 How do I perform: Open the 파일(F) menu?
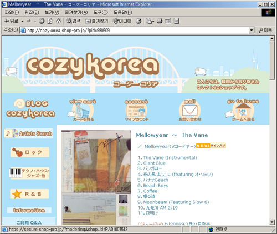(x=12, y=12)
